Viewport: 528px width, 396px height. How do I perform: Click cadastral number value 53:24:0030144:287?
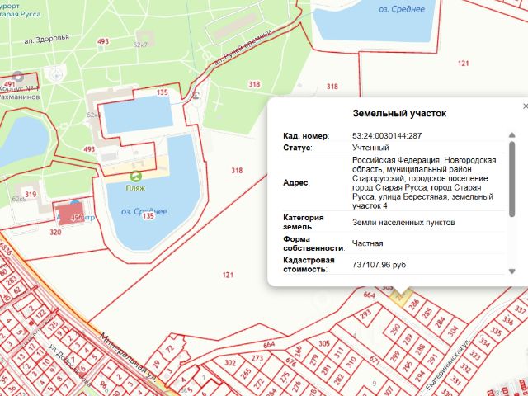(x=387, y=136)
